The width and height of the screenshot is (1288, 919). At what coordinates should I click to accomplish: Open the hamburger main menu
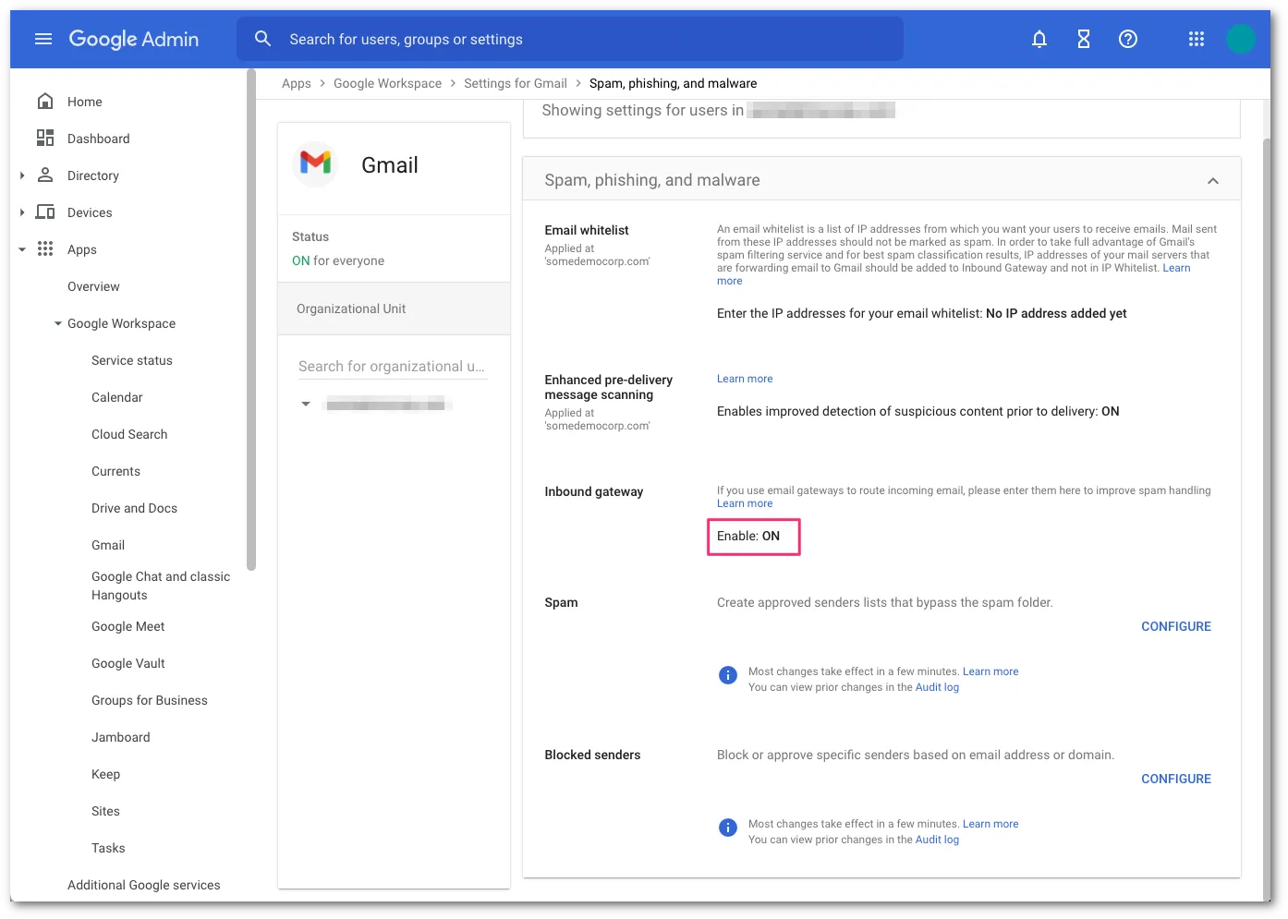(x=43, y=39)
